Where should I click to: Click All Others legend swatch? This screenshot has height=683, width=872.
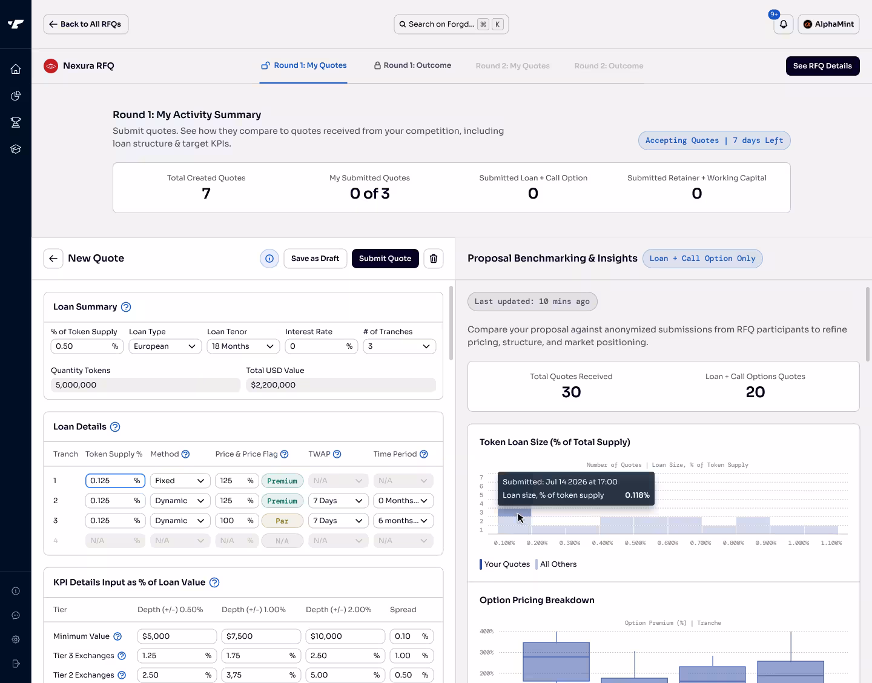point(537,564)
